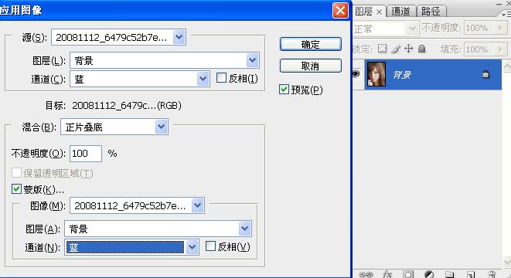Select the 背景 layer name

pyautogui.click(x=402, y=75)
